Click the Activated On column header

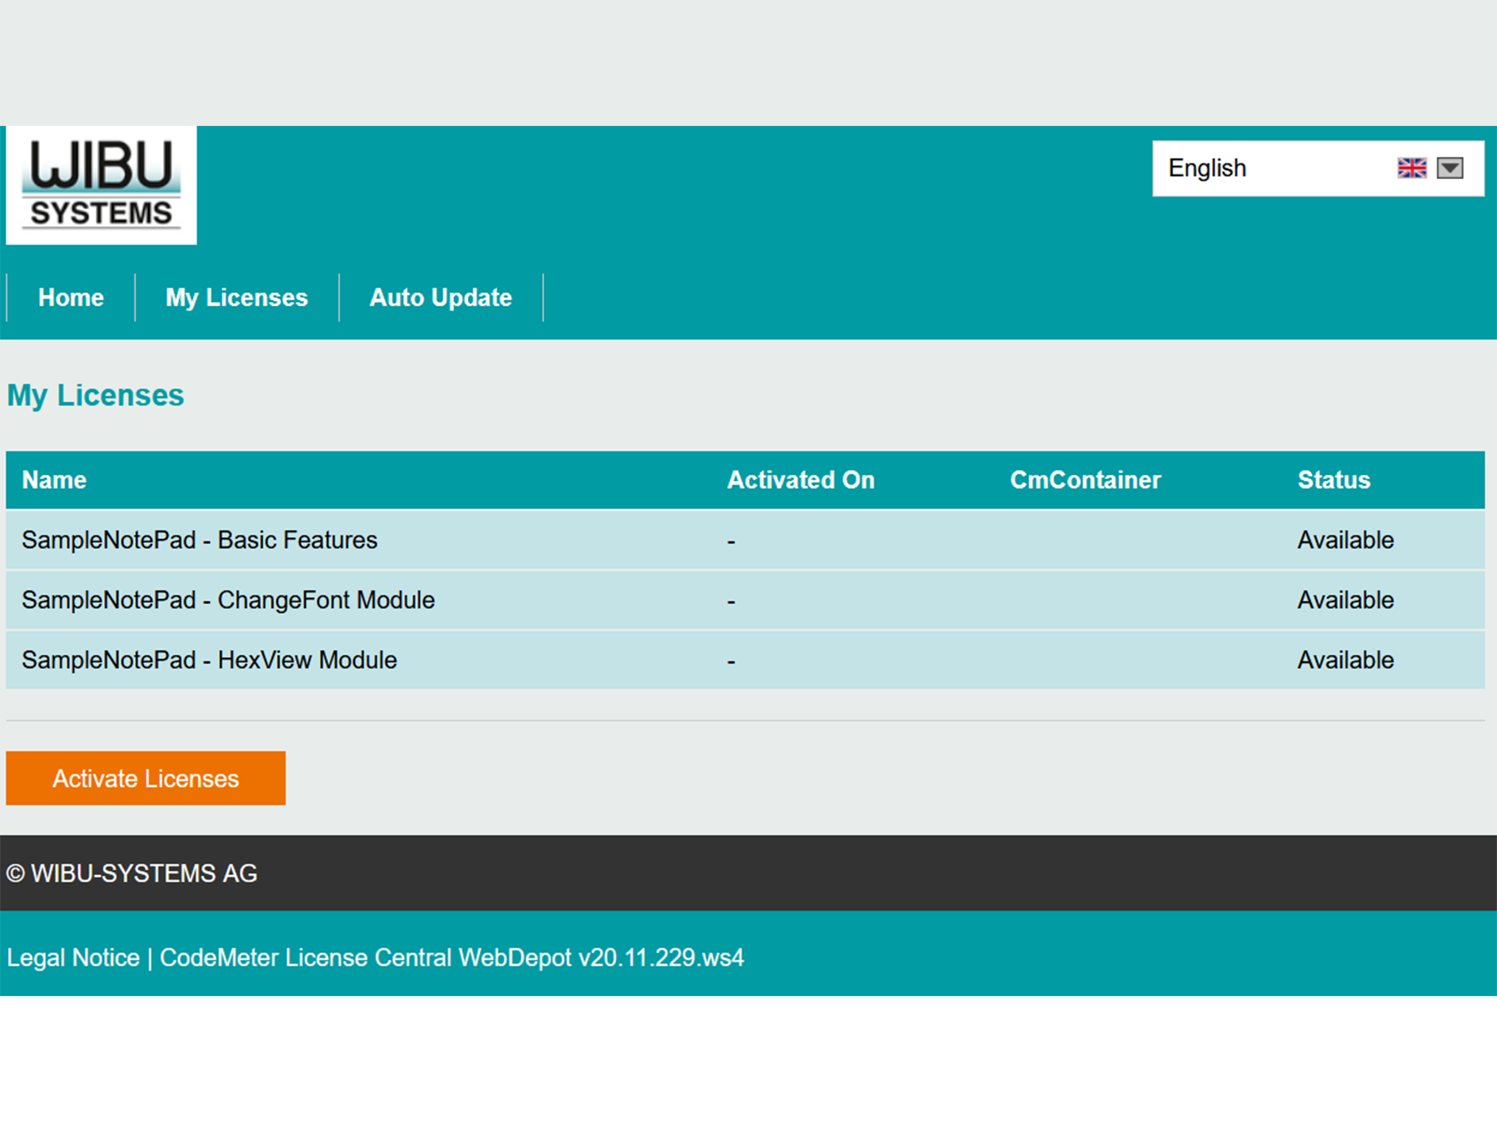click(x=801, y=480)
